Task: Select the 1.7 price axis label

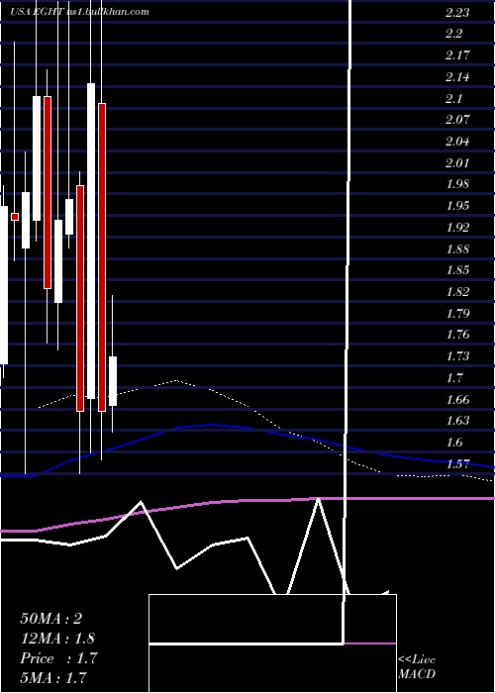Action: 453,378
